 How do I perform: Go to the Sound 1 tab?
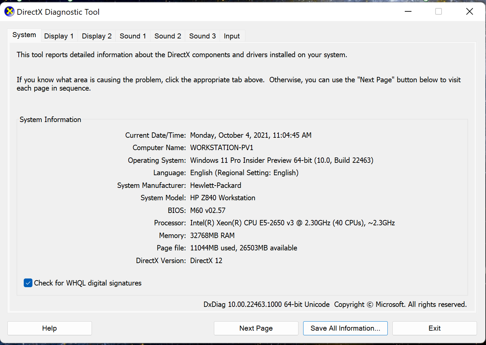(x=133, y=36)
